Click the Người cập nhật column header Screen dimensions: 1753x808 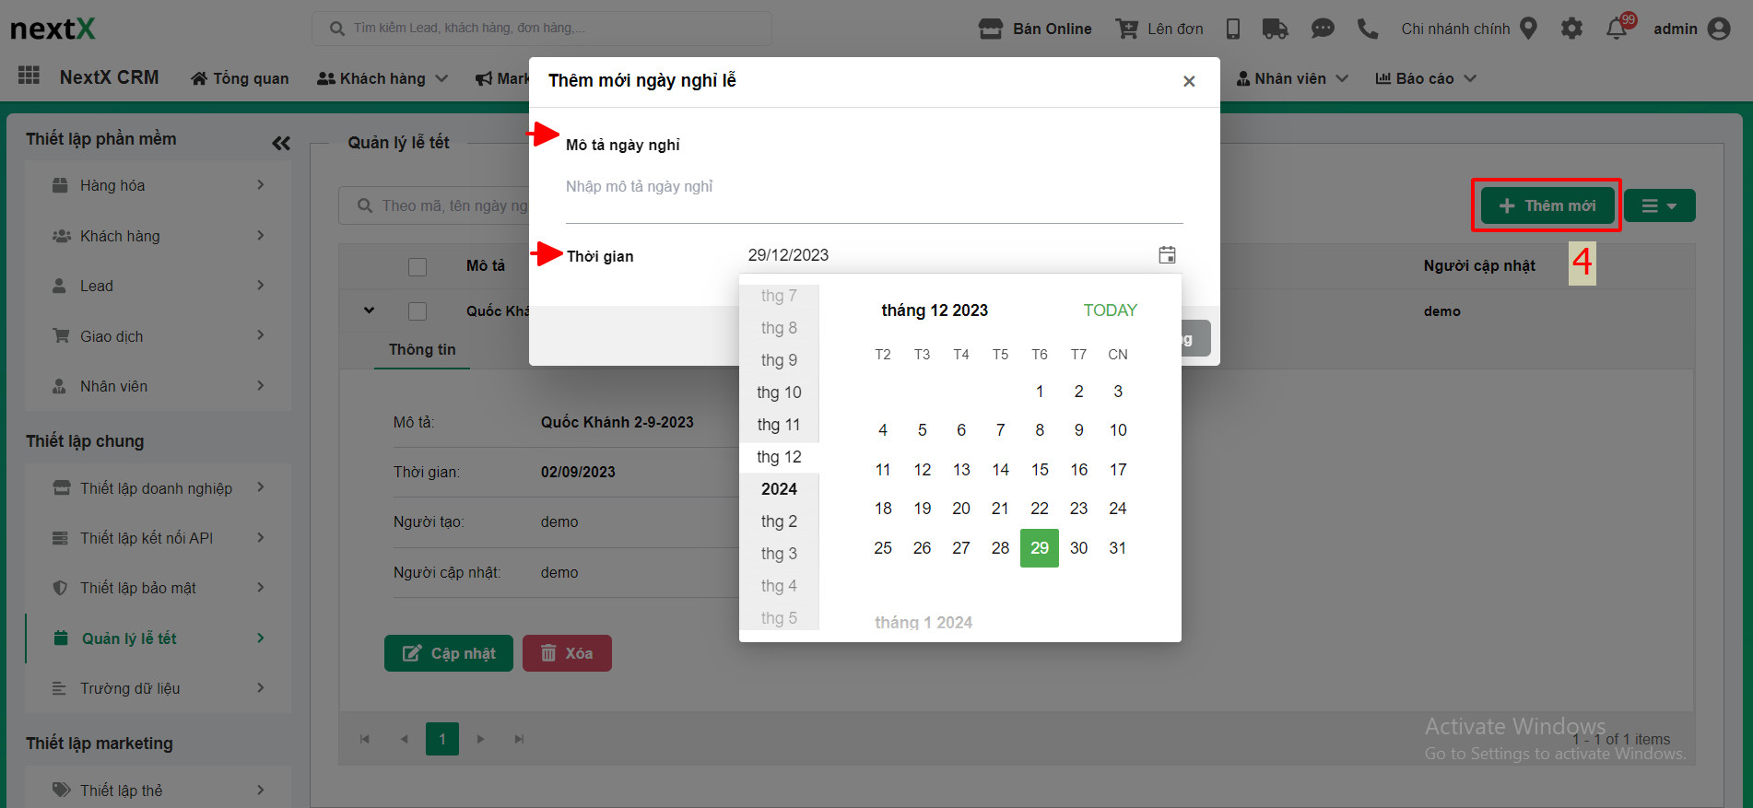pos(1479,265)
